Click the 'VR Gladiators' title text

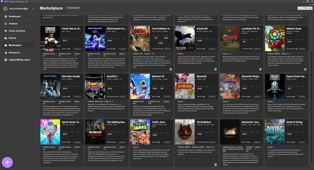point(203,122)
